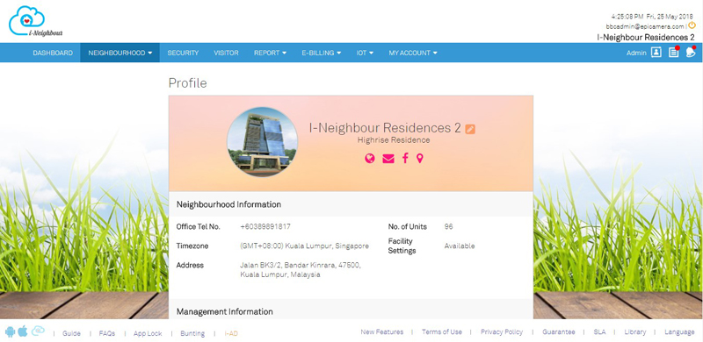The width and height of the screenshot is (703, 342).
Task: Open the website globe icon
Action: (x=369, y=159)
